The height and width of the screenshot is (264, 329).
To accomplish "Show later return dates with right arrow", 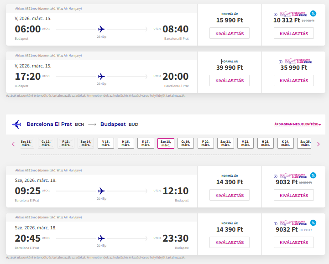I will [318, 144].
